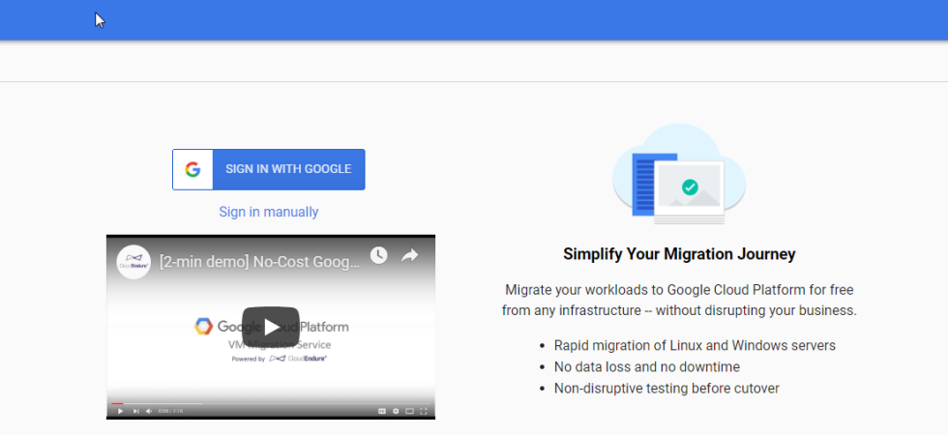Mute the video with the speaker icon
The image size is (948, 435).
(x=149, y=412)
